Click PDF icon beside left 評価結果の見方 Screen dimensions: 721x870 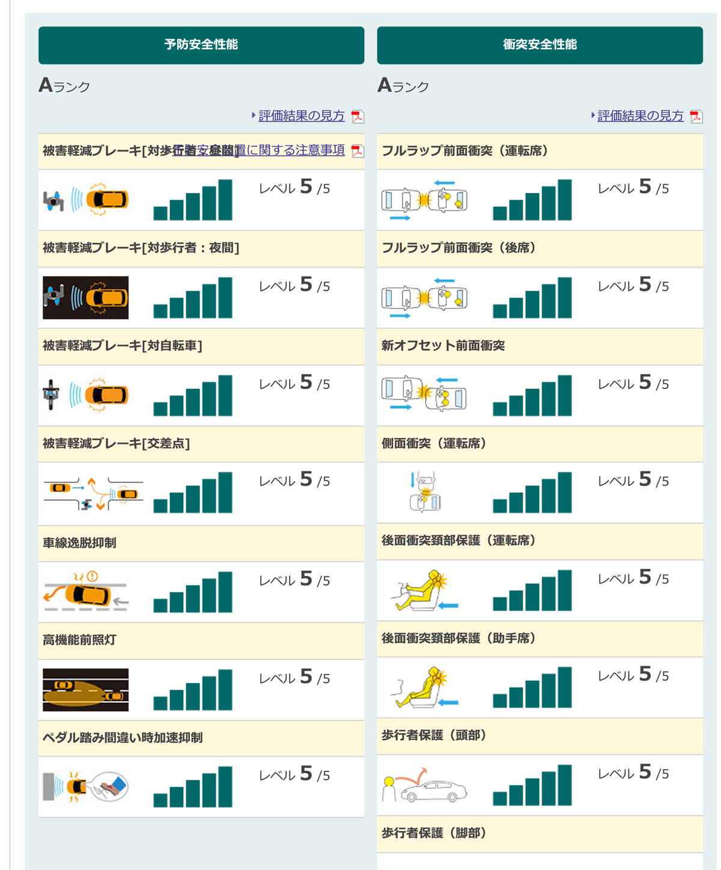point(357,117)
